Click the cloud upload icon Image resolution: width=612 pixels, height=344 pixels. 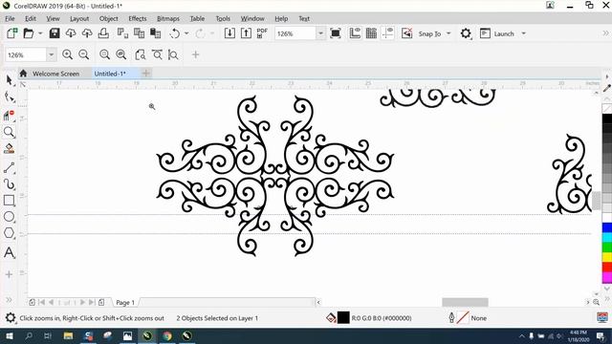[87, 33]
